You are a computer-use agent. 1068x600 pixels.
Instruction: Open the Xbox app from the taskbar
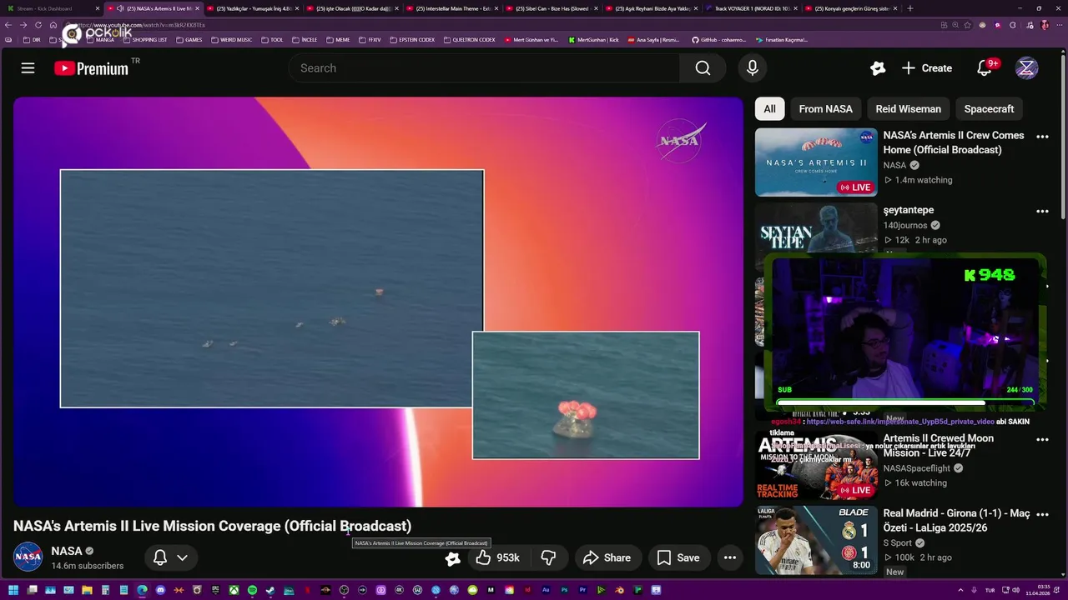pyautogui.click(x=234, y=590)
